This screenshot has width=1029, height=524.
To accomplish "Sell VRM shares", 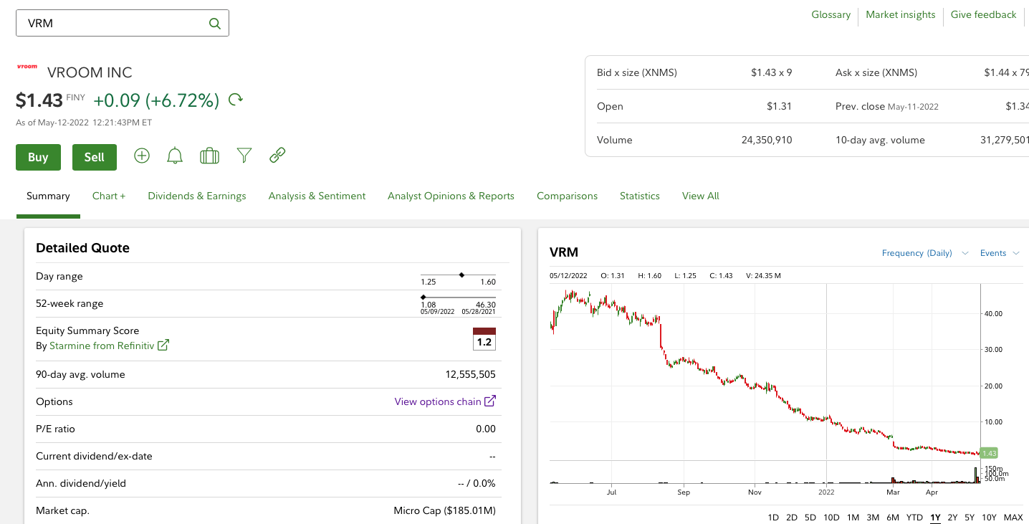I will tap(95, 157).
